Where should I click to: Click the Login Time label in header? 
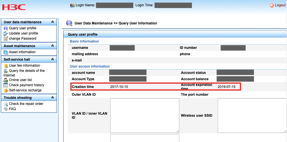pyautogui.click(x=145, y=5)
